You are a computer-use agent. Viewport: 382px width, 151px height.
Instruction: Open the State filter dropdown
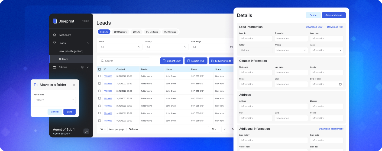tap(121, 47)
